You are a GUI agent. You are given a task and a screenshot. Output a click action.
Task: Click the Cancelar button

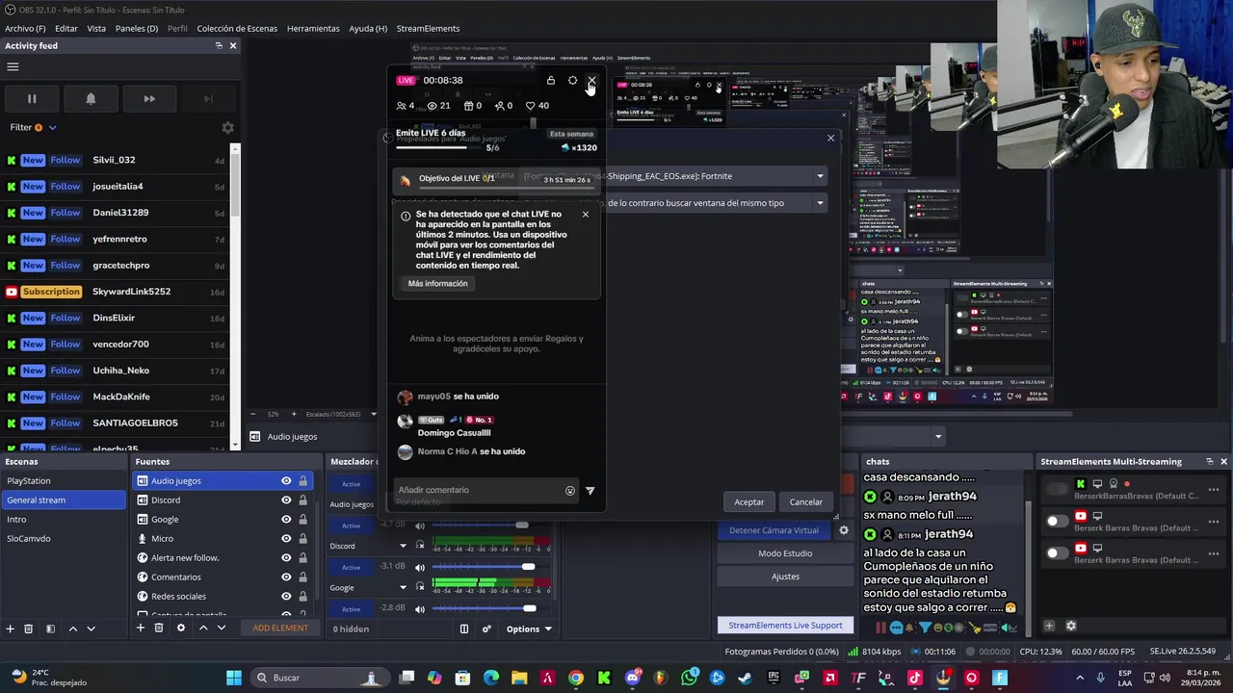point(806,501)
